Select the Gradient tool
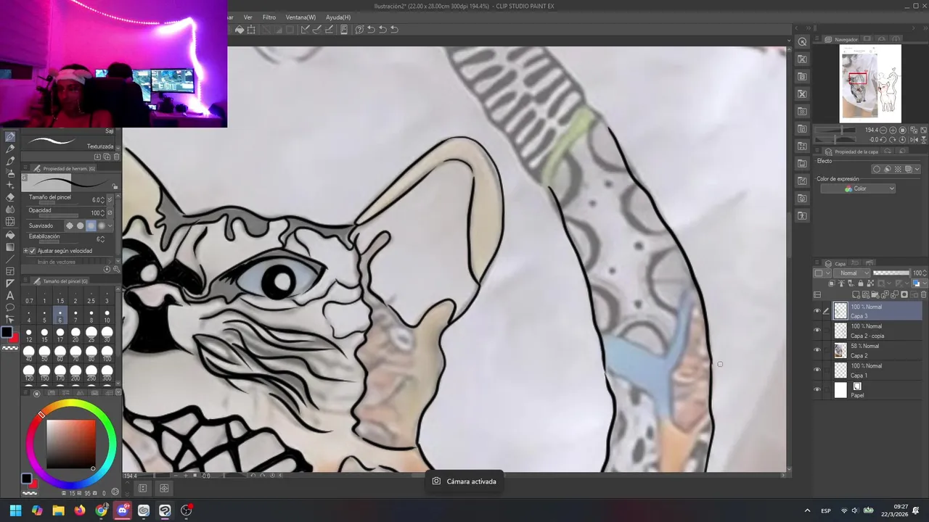 coord(10,246)
